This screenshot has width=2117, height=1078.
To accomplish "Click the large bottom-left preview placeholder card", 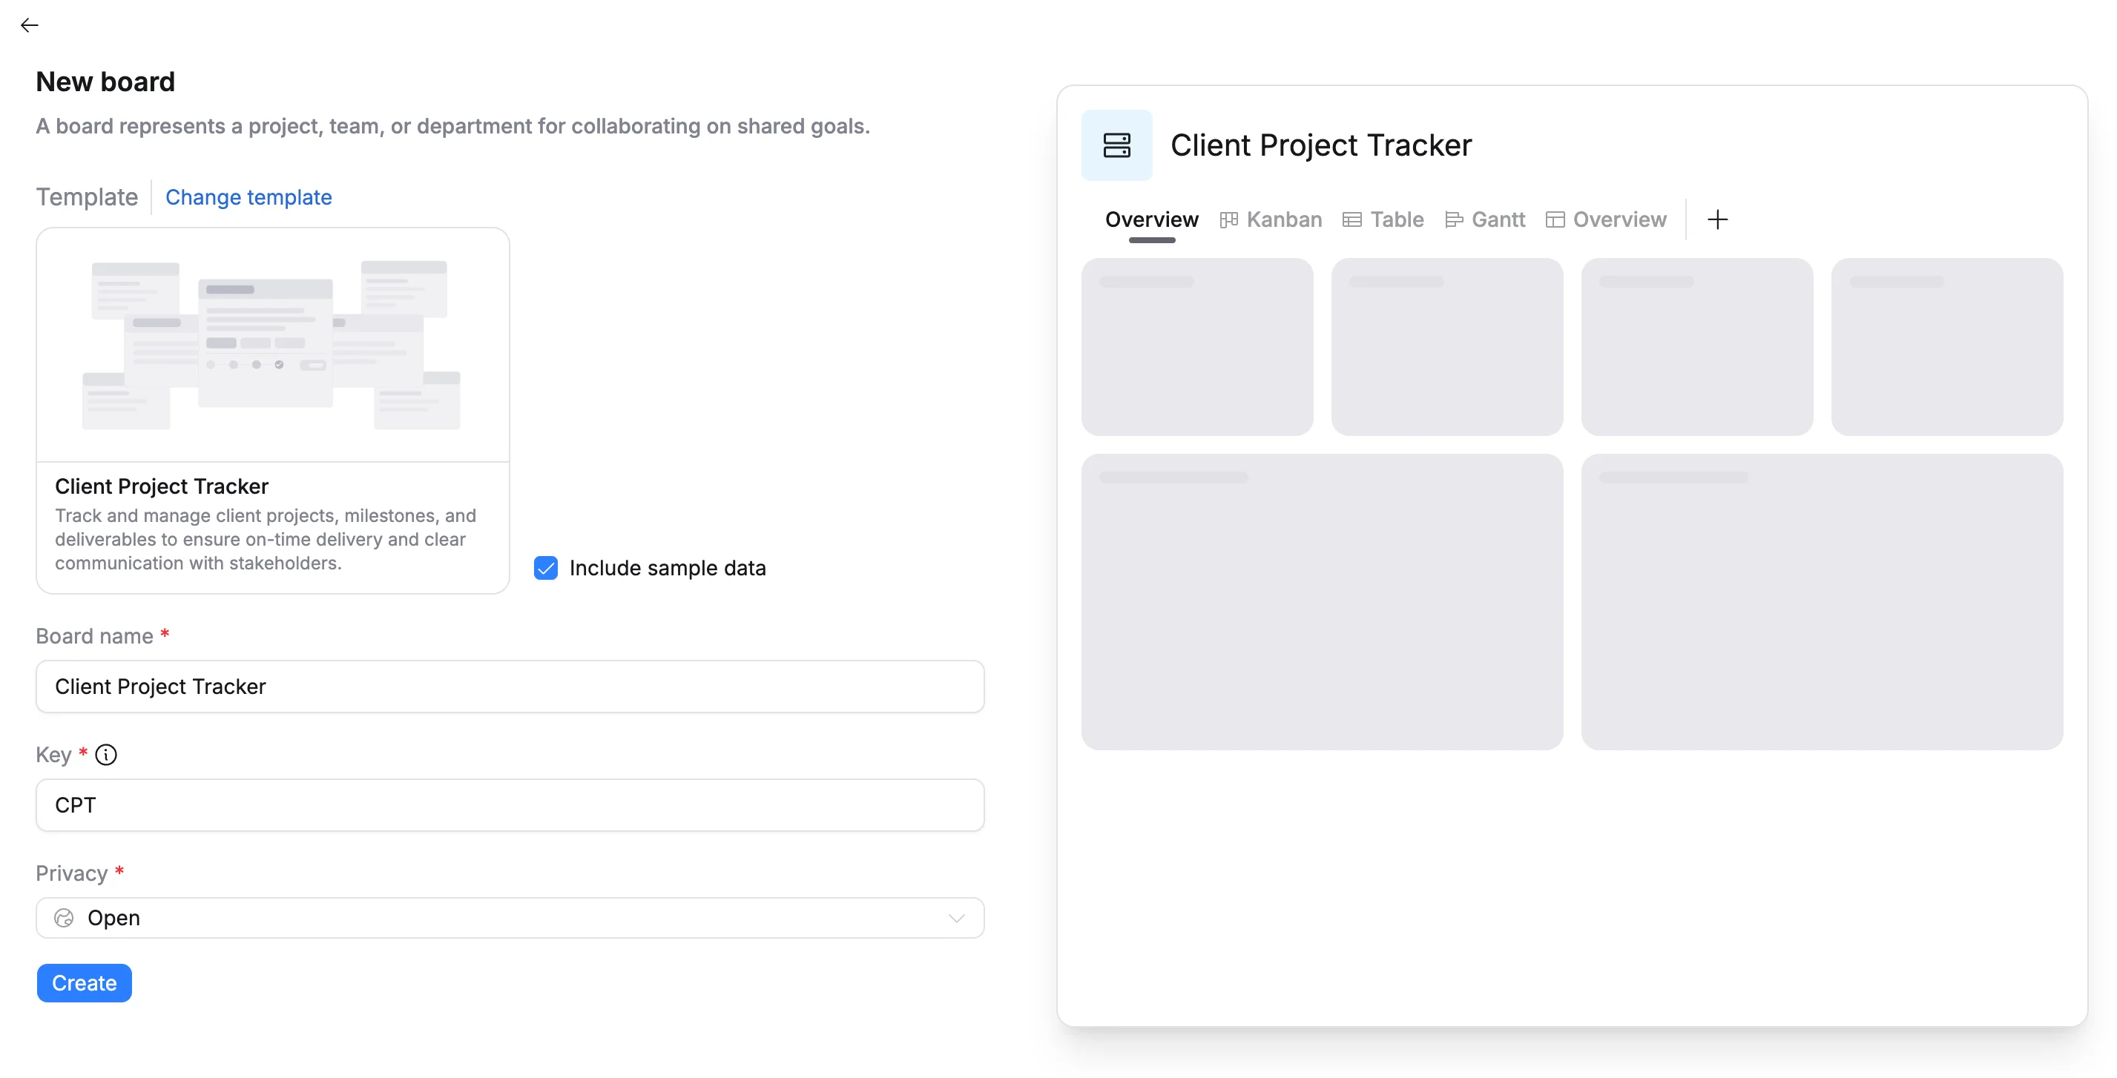I will [x=1322, y=601].
